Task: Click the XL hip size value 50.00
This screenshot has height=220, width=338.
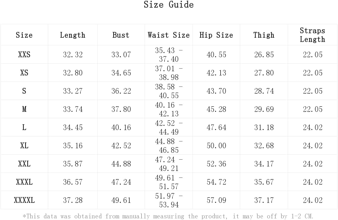Action: tap(216, 146)
